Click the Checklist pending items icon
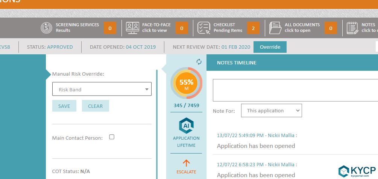 point(204,28)
